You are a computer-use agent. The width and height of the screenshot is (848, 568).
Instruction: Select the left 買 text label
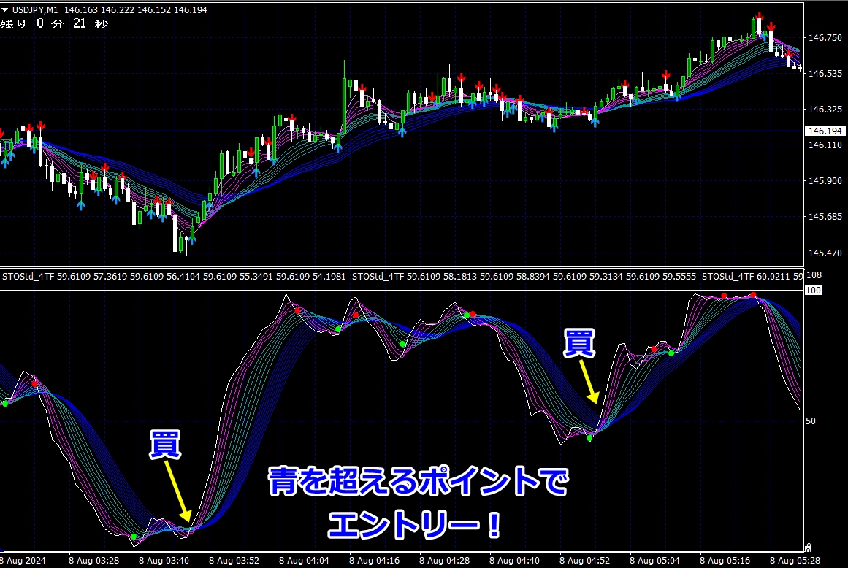[x=165, y=445]
